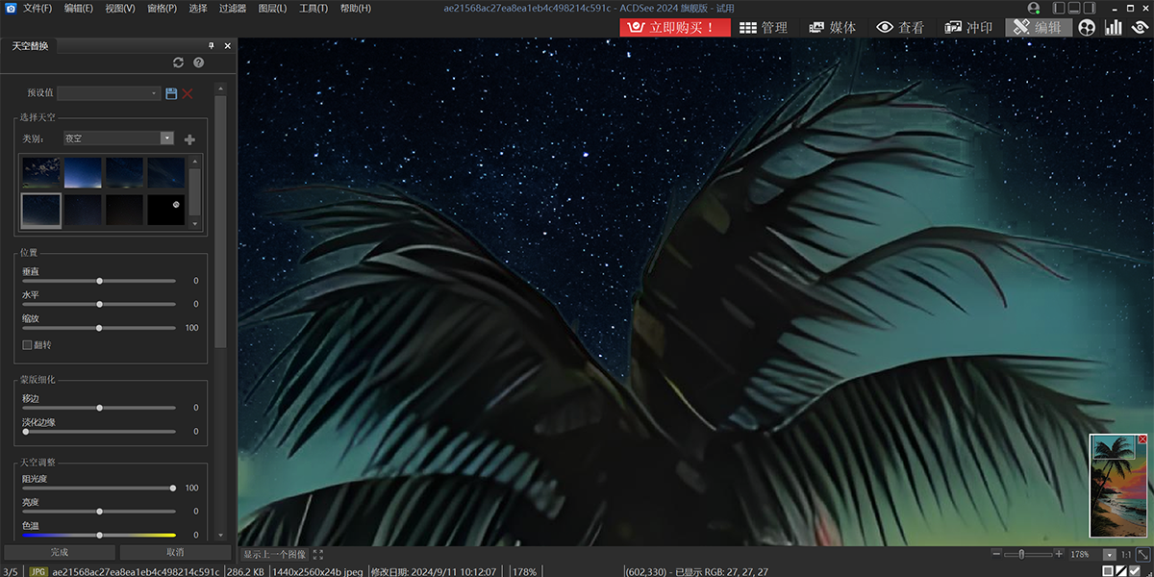Click the reset sky replacement refresh icon

[178, 63]
